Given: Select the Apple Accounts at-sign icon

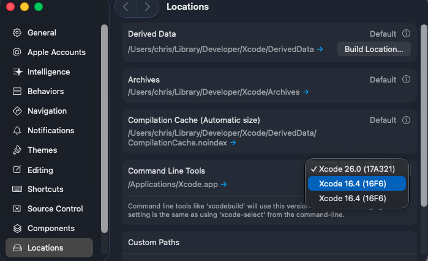Looking at the screenshot, I should [x=17, y=52].
